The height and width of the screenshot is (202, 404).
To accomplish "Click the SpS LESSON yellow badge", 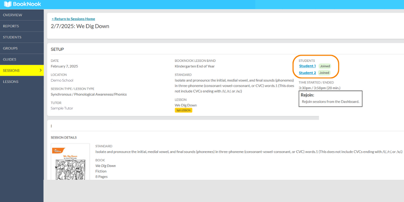I will coord(183,110).
